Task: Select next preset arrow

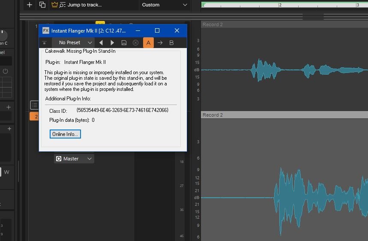Action: 112,42
